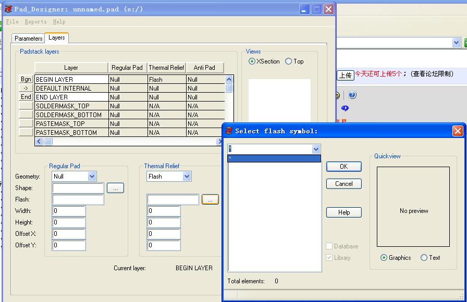Switch to the Parameters tab

[28, 39]
